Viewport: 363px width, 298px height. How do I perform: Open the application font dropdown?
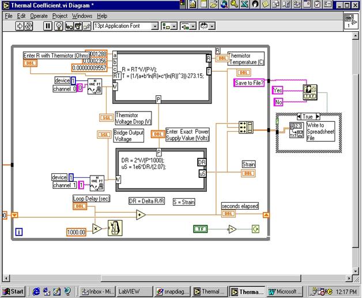tap(155, 26)
